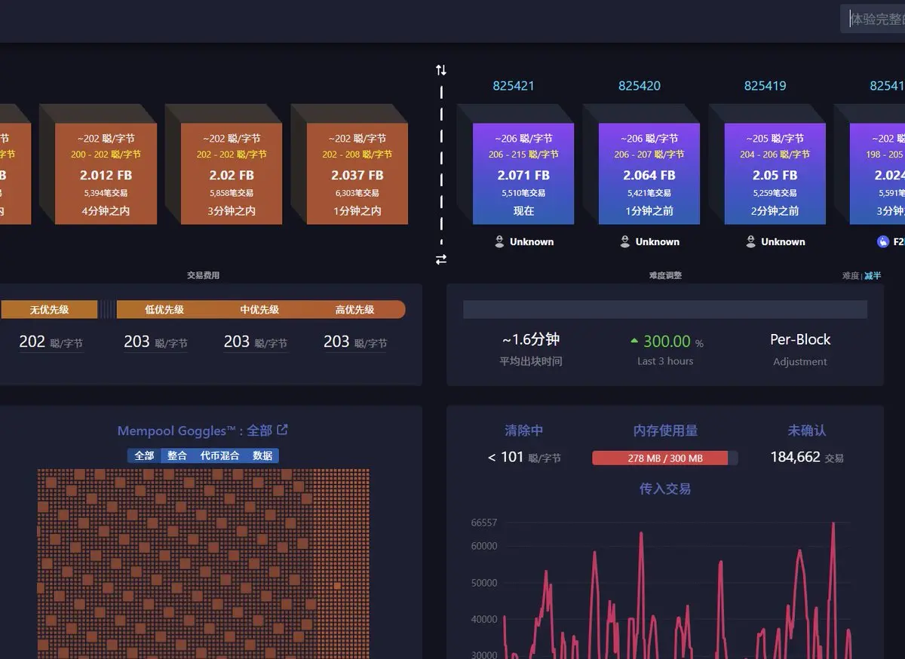The height and width of the screenshot is (659, 905).
Task: Click the 传入交易 chart title
Action: click(x=665, y=489)
